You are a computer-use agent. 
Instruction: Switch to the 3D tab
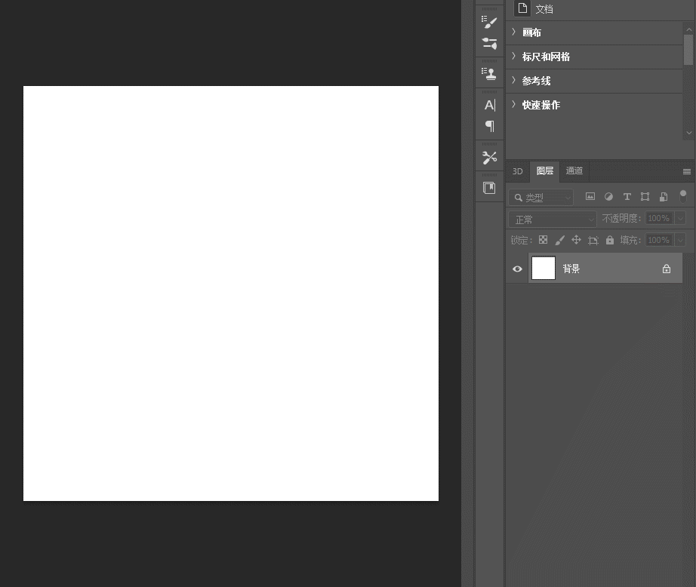pos(518,171)
